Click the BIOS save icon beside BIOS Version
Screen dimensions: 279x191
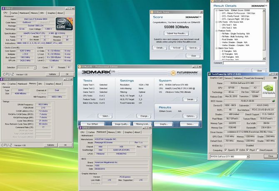274,101
